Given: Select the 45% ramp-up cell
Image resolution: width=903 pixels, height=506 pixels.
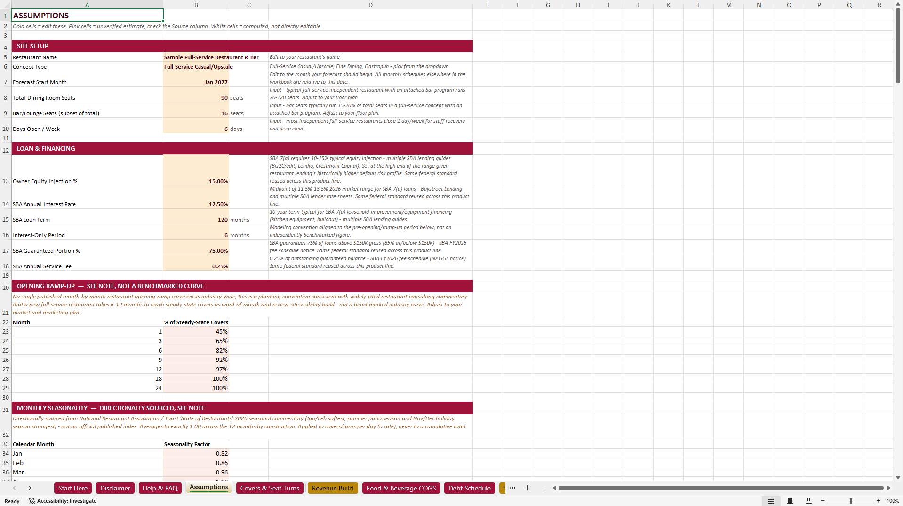Looking at the screenshot, I should pos(196,331).
